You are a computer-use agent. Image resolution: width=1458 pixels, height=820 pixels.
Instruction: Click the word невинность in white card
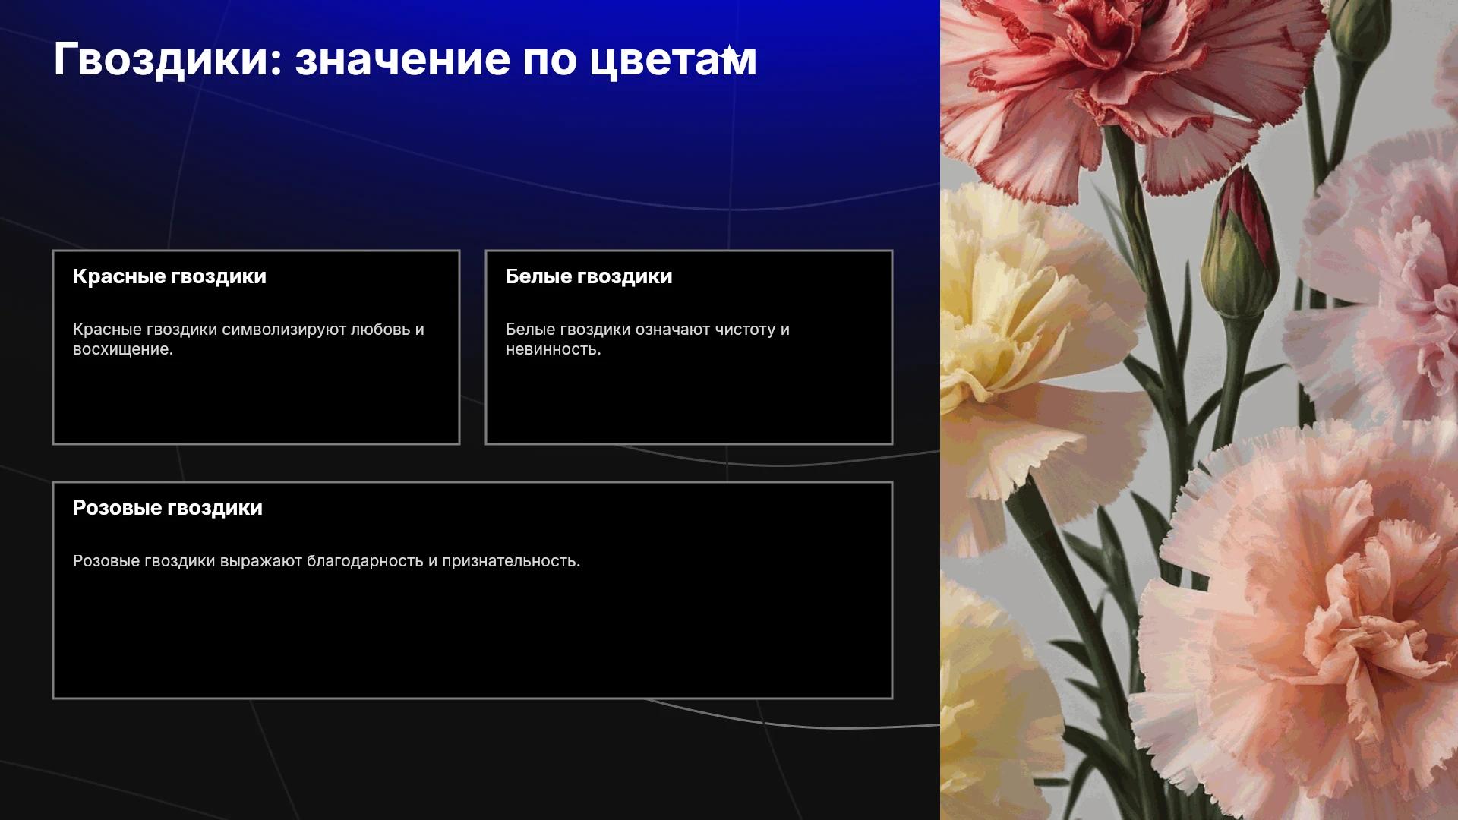(553, 349)
